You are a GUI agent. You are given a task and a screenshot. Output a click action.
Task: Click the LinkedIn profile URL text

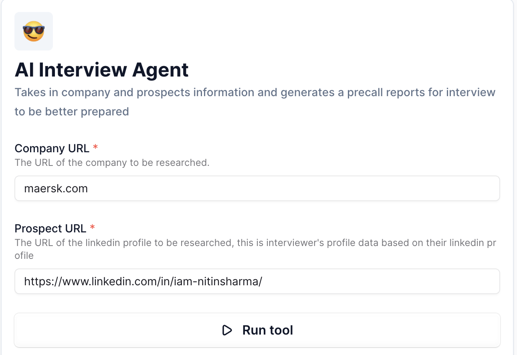pyautogui.click(x=143, y=281)
